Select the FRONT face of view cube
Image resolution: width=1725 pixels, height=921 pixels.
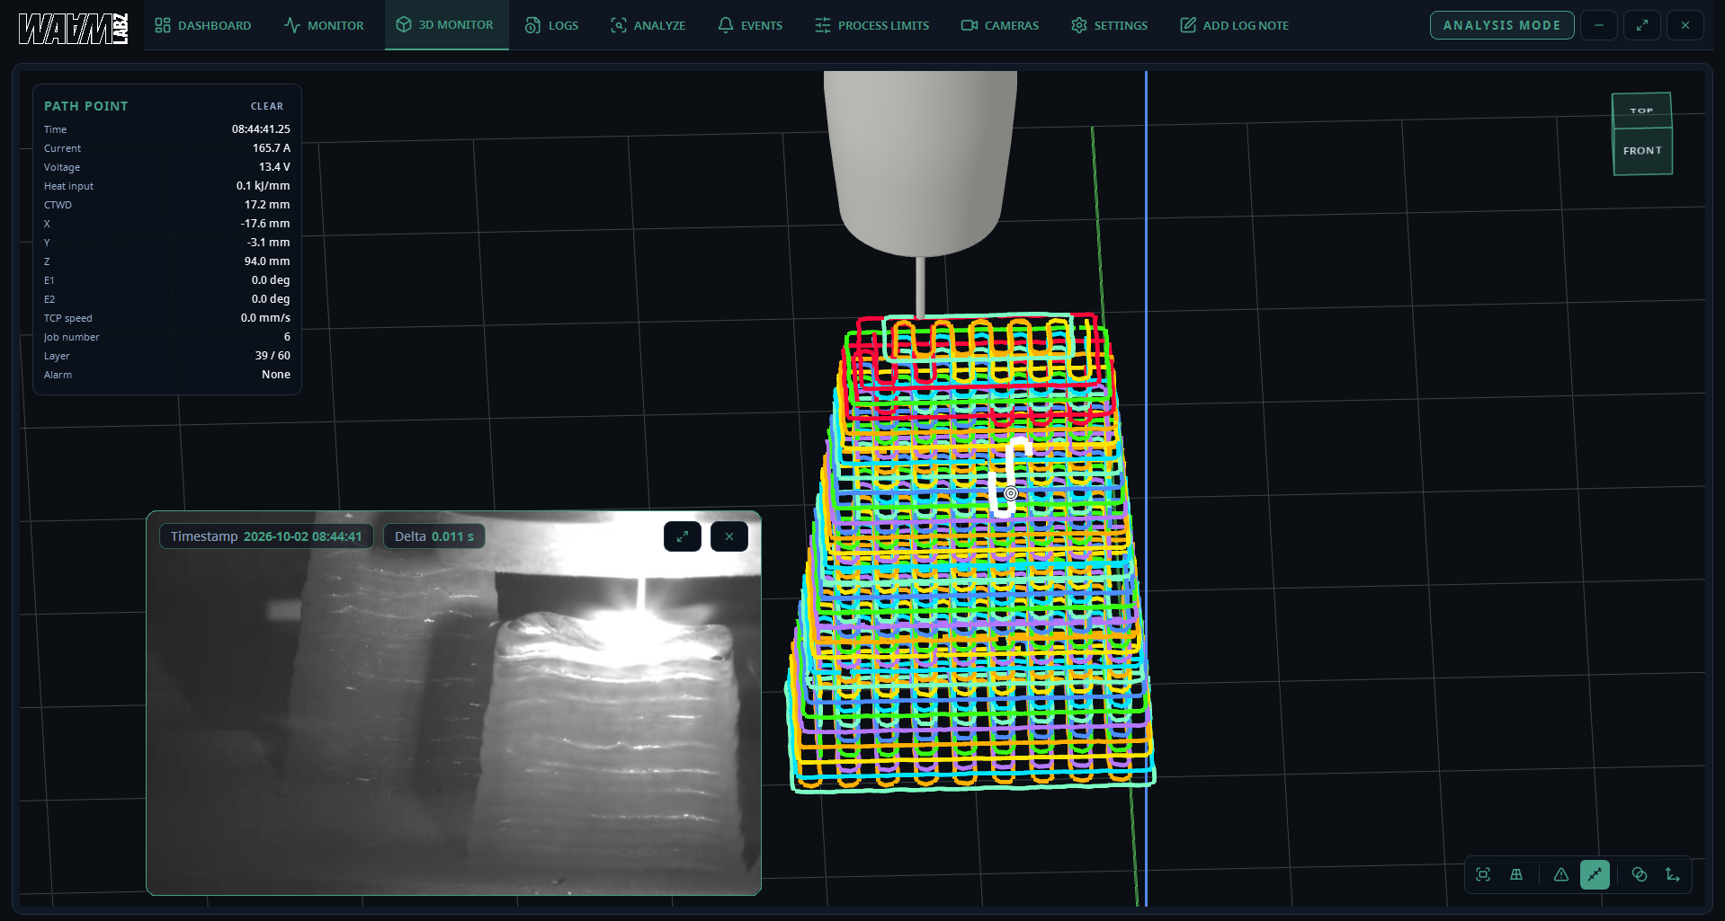1642,151
